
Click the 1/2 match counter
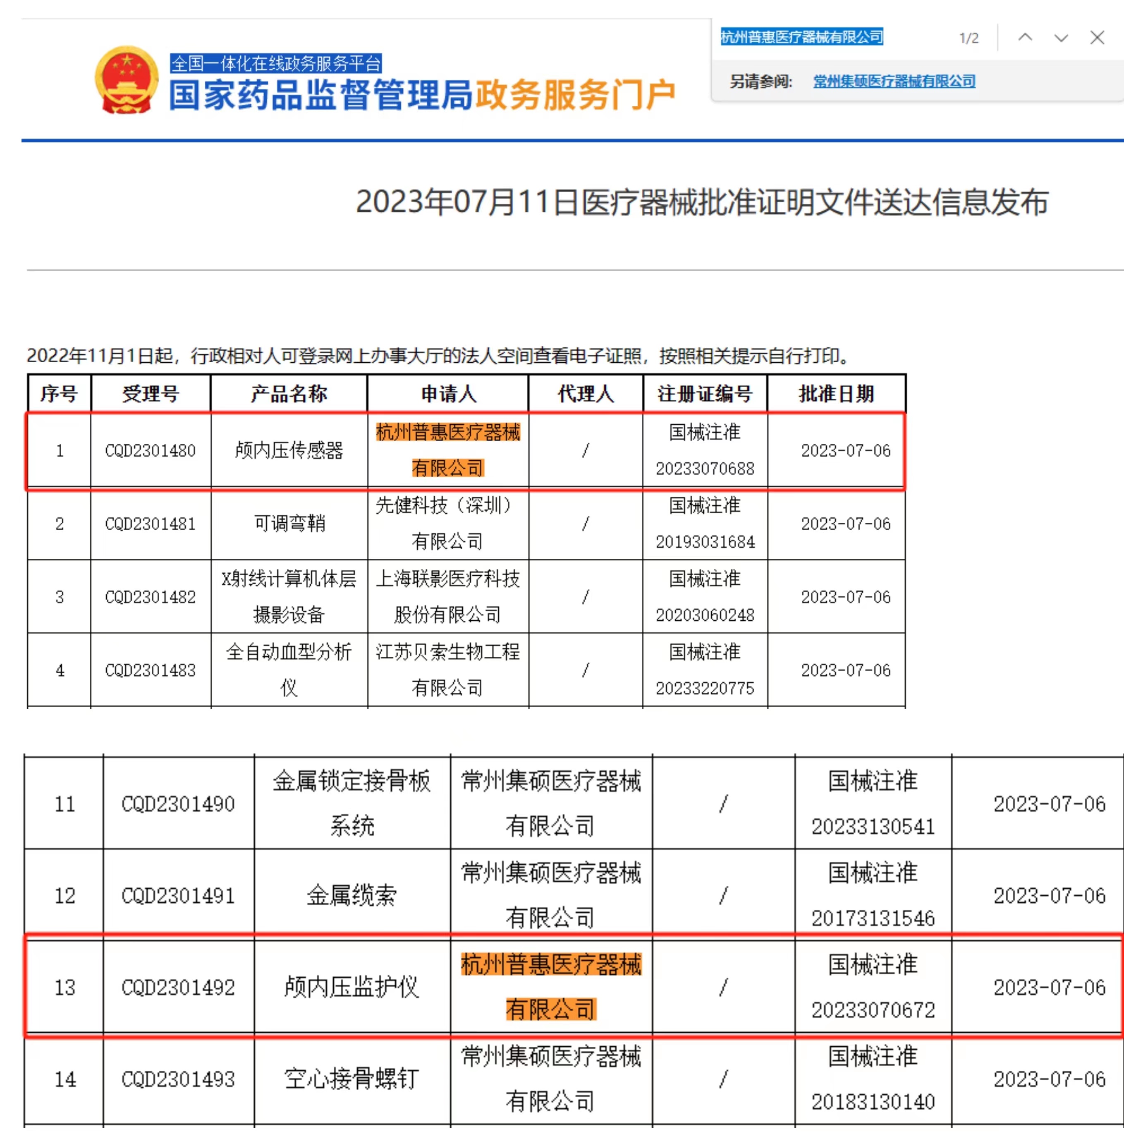click(x=969, y=38)
